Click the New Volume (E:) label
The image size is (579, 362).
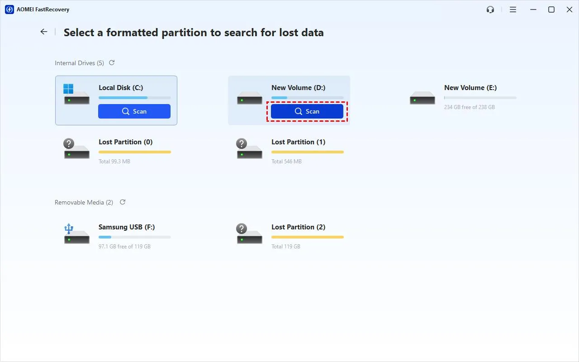470,88
